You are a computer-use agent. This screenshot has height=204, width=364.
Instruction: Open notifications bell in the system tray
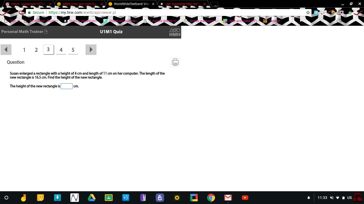click(309, 198)
